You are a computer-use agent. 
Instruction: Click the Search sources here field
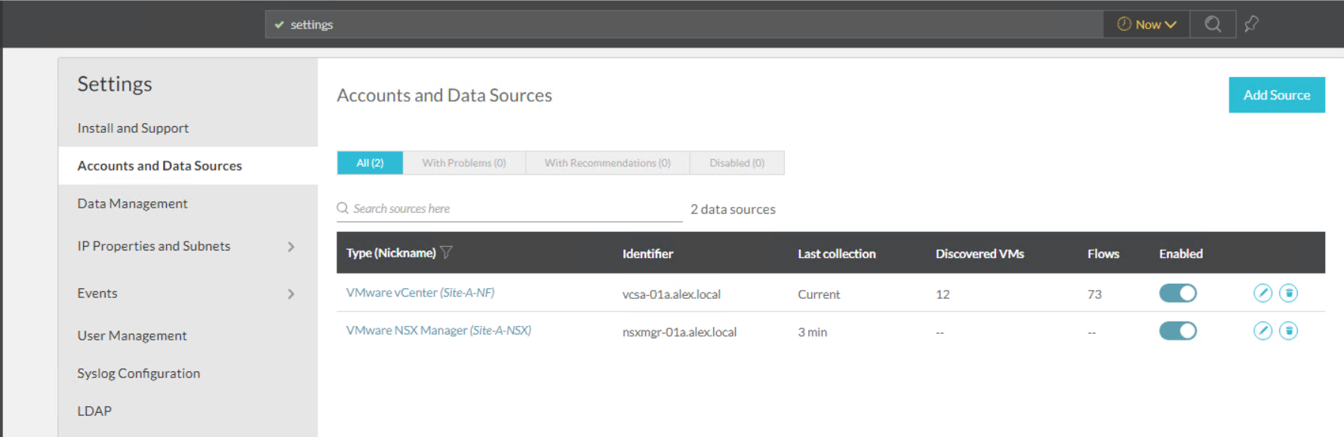(x=513, y=209)
